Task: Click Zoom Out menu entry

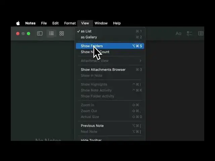Action: pyautogui.click(x=110, y=111)
